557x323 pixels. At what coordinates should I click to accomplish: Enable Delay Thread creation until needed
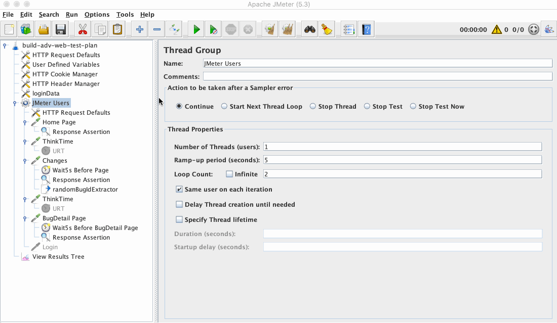(179, 205)
